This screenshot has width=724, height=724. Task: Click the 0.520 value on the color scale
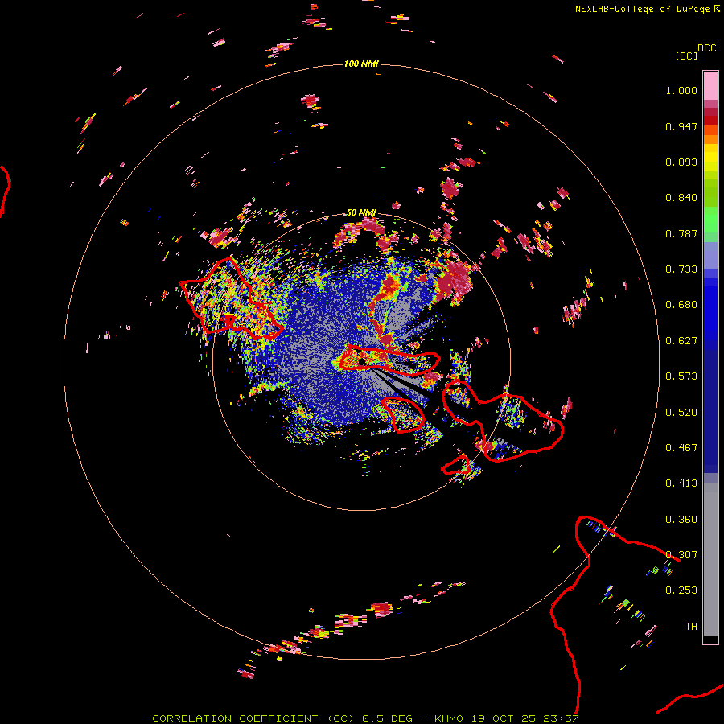tap(681, 413)
